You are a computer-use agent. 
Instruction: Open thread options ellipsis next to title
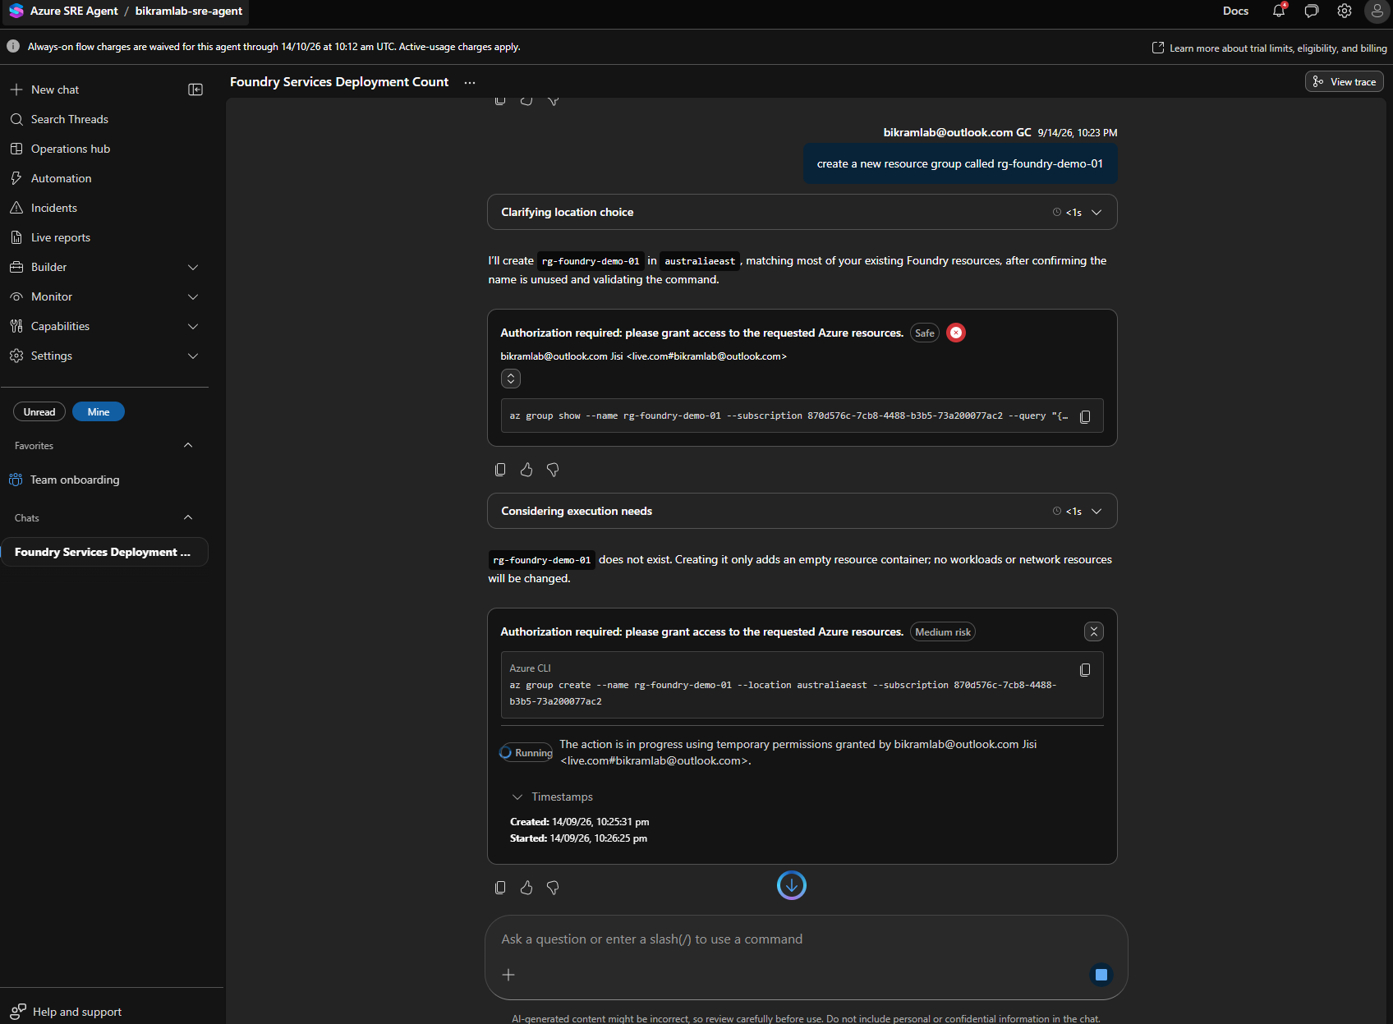pyautogui.click(x=470, y=82)
